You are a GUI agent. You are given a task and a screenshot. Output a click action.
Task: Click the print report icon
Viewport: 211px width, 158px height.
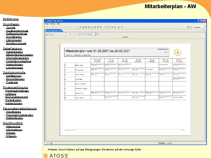tap(52, 35)
